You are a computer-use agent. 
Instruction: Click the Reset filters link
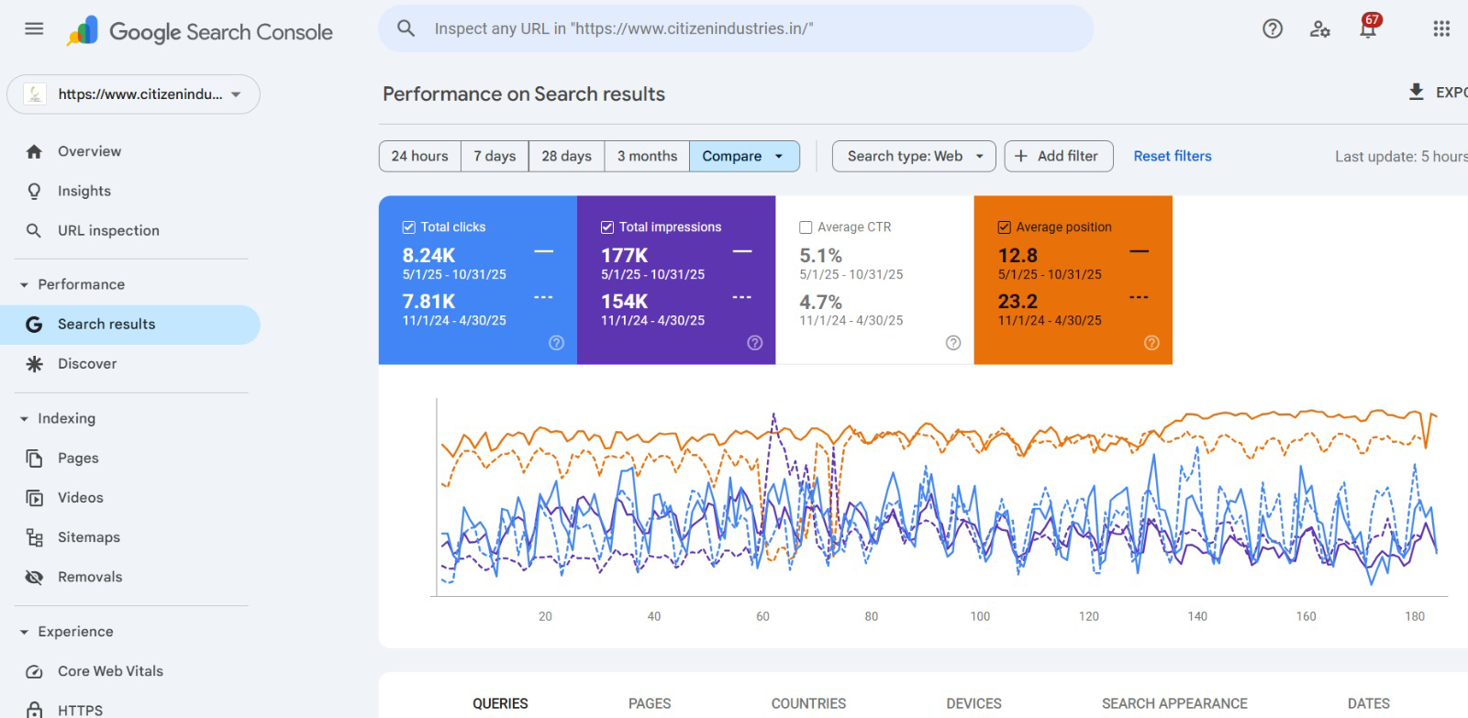[x=1173, y=156]
